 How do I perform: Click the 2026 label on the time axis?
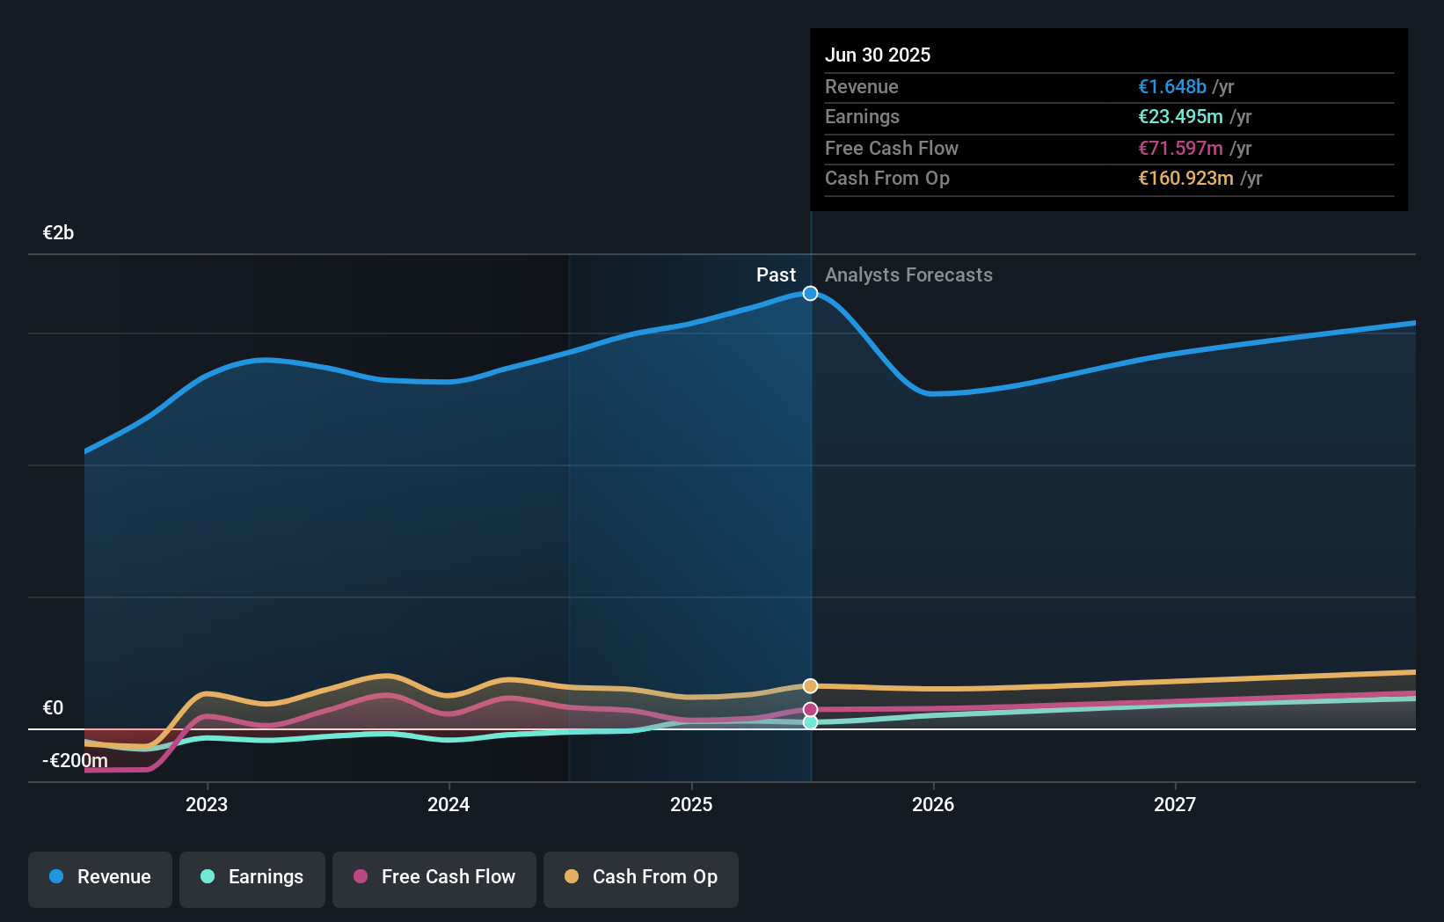point(934,804)
